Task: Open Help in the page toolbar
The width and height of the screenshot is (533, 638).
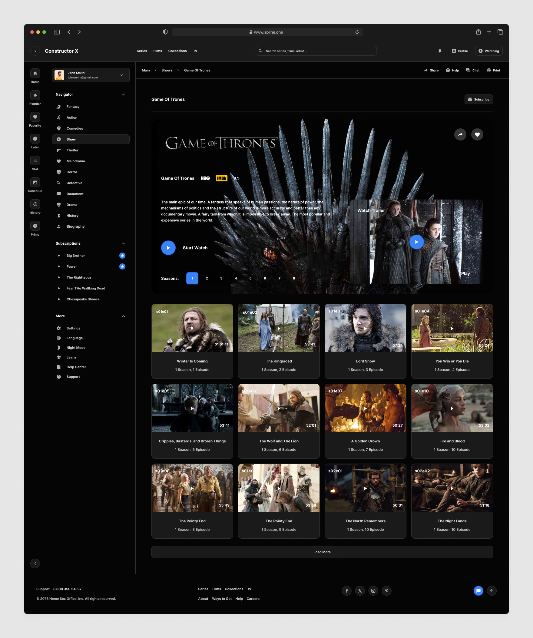Action: (x=452, y=70)
